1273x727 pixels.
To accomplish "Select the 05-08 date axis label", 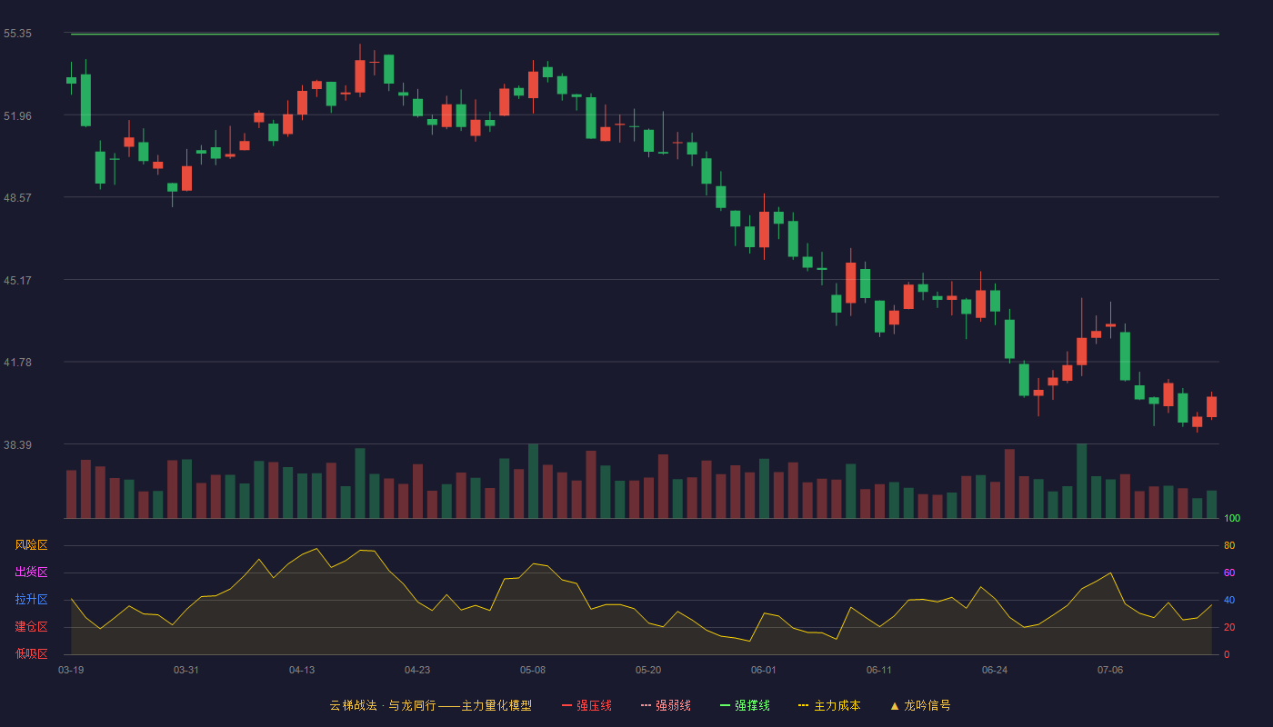I will click(533, 670).
